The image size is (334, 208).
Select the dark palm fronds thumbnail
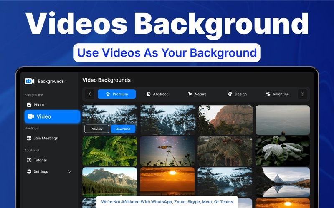tap(225, 151)
